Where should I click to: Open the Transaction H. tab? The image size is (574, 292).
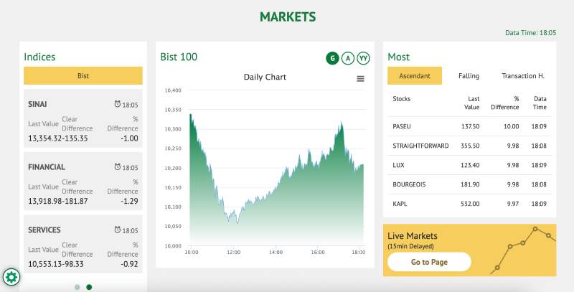point(522,75)
